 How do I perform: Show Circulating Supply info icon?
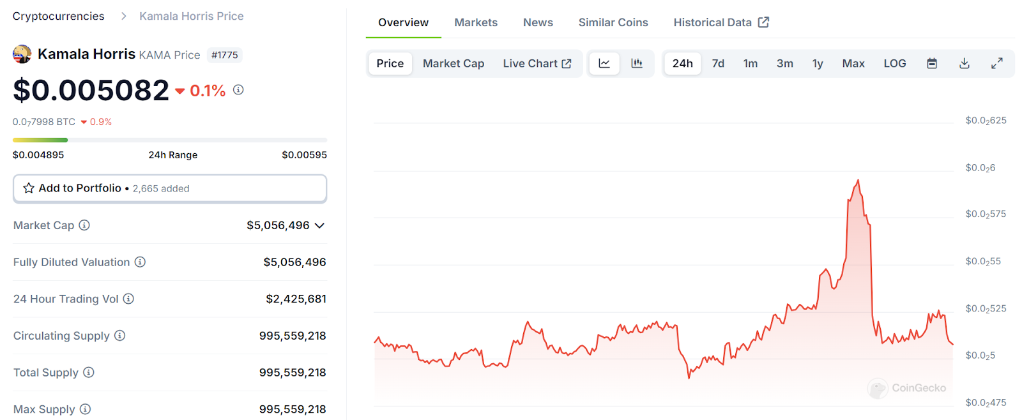119,336
